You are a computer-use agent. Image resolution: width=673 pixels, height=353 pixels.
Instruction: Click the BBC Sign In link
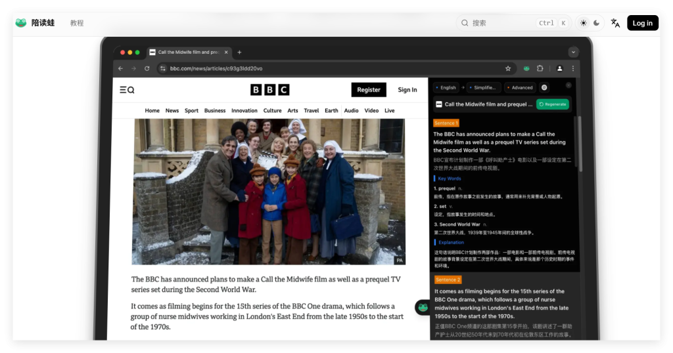pyautogui.click(x=407, y=90)
